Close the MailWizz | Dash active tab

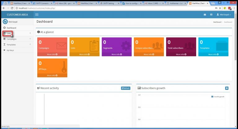click(208, 3)
